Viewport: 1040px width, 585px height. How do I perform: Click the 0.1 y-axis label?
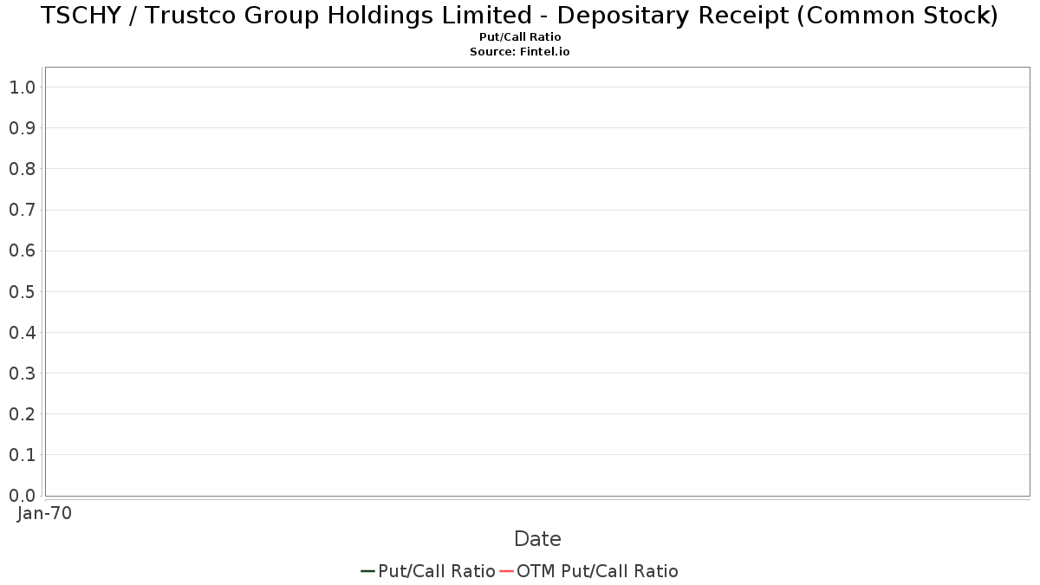click(x=22, y=455)
